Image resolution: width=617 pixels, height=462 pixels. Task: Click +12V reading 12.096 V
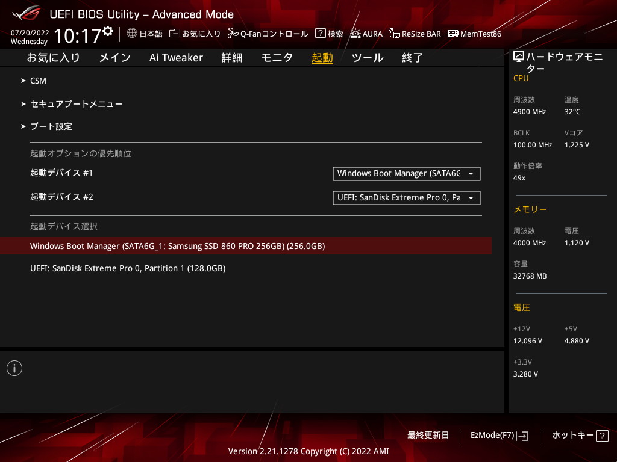coord(527,341)
